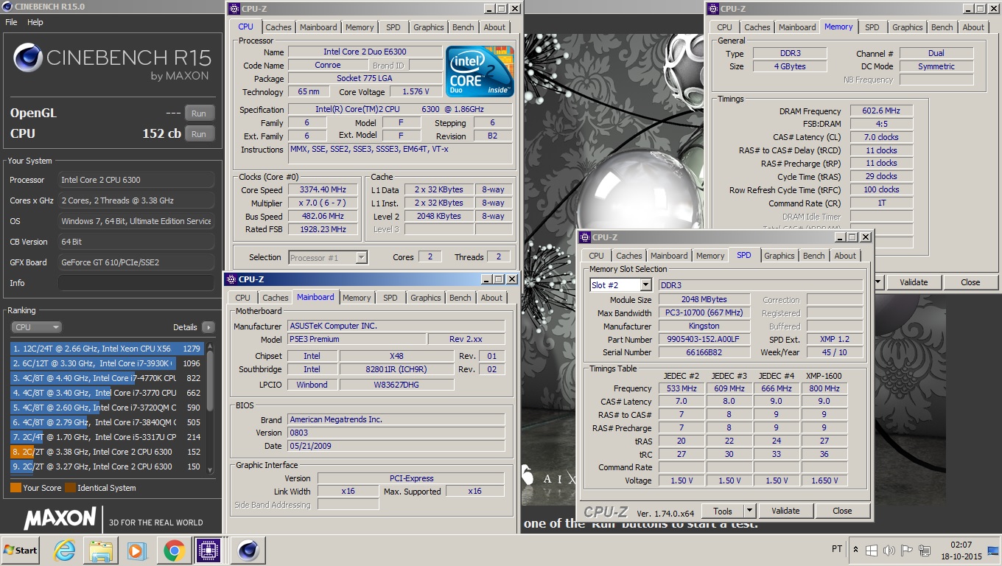1002x566 pixels.
Task: Click the Kingston manufacturer field
Action: 704,326
